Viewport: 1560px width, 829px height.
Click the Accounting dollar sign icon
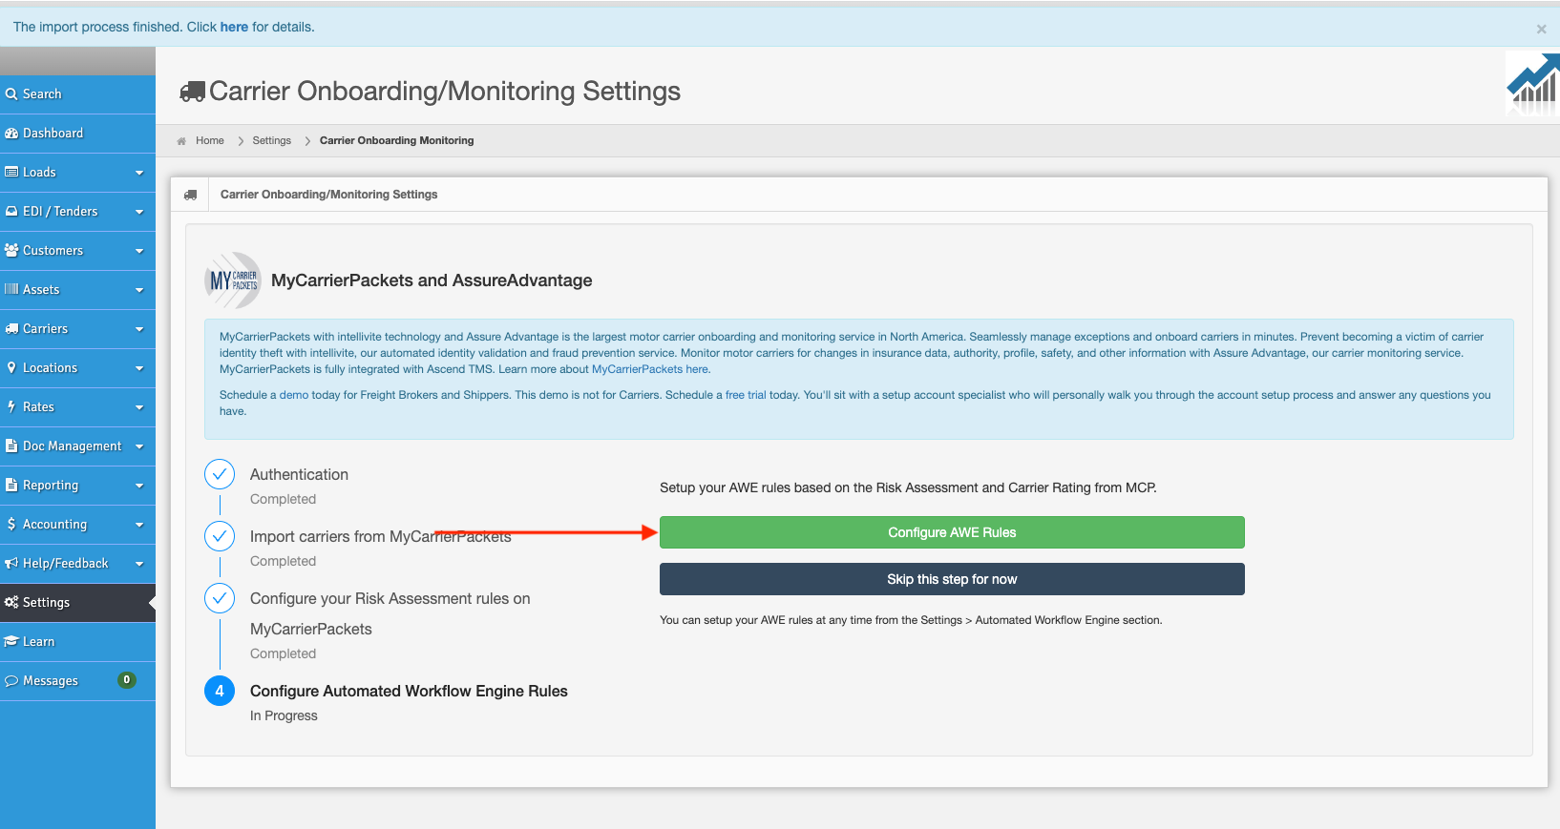(x=11, y=524)
